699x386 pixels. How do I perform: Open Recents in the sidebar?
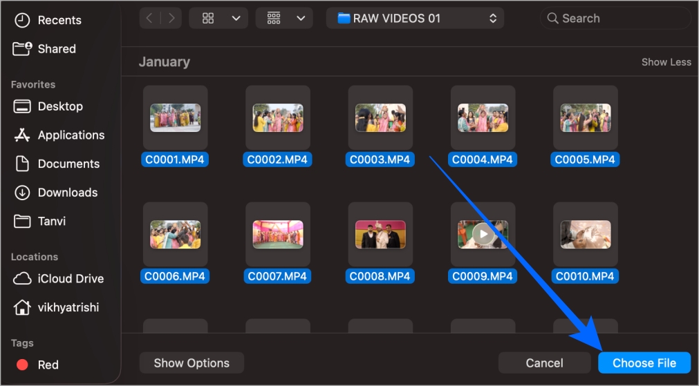tap(48, 20)
